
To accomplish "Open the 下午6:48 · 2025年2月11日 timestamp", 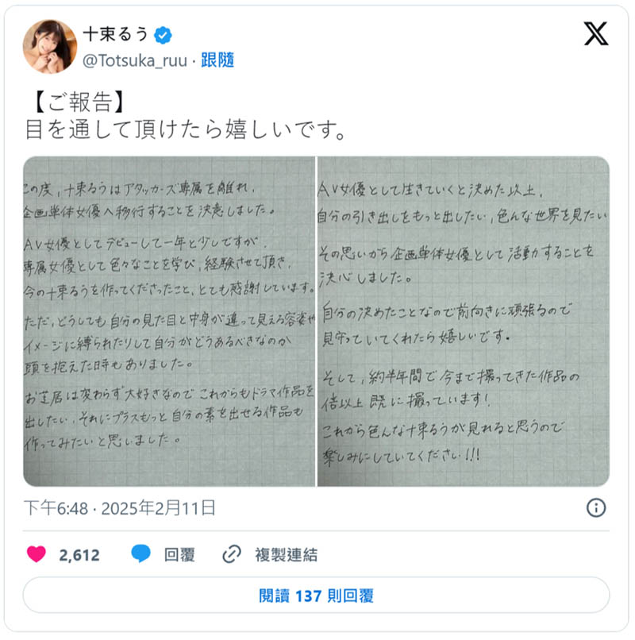I will [x=120, y=508].
